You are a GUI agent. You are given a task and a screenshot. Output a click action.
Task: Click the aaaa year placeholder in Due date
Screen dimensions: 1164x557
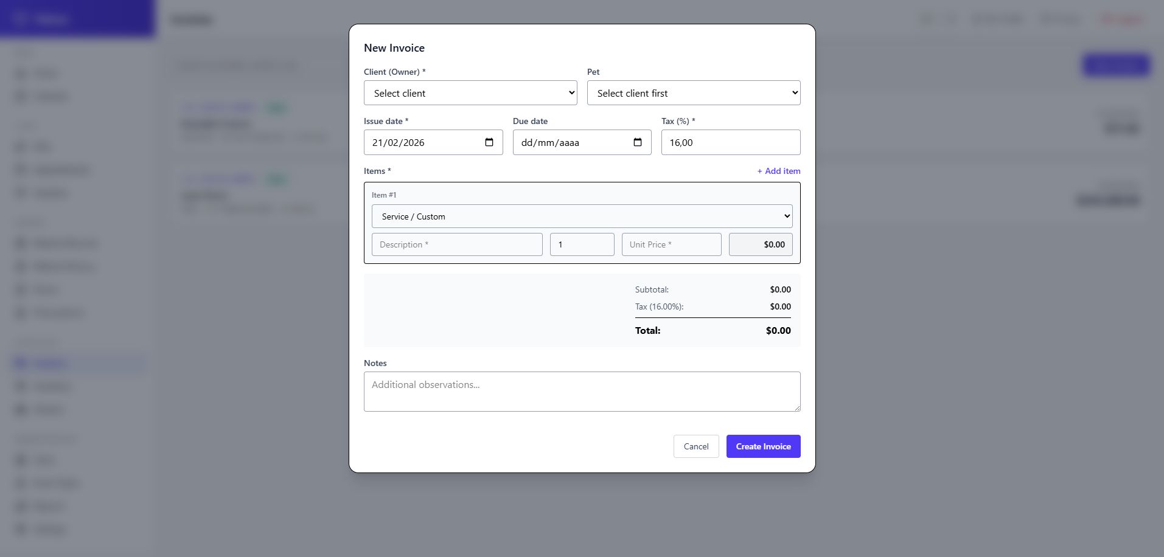[x=569, y=143]
